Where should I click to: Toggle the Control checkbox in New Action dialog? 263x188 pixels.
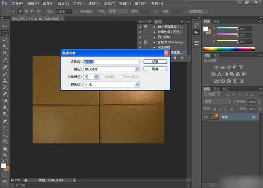click(120, 77)
